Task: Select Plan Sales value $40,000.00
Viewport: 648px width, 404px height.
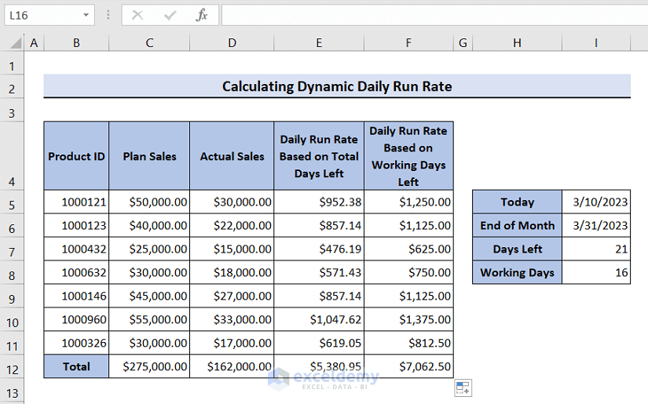Action: [x=149, y=225]
